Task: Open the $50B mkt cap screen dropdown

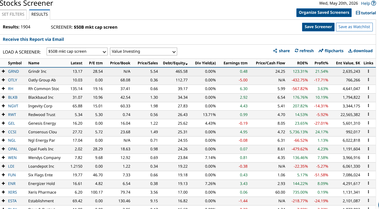Action: pyautogui.click(x=77, y=52)
